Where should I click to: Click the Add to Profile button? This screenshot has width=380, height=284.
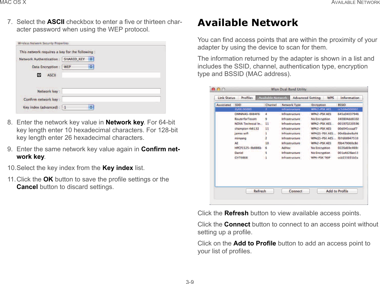point(337,191)
